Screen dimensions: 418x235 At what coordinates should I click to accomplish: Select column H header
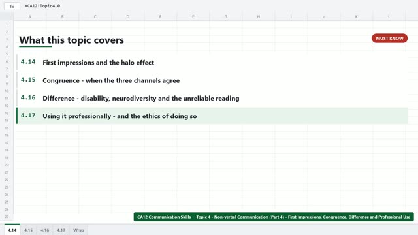click(x=259, y=16)
